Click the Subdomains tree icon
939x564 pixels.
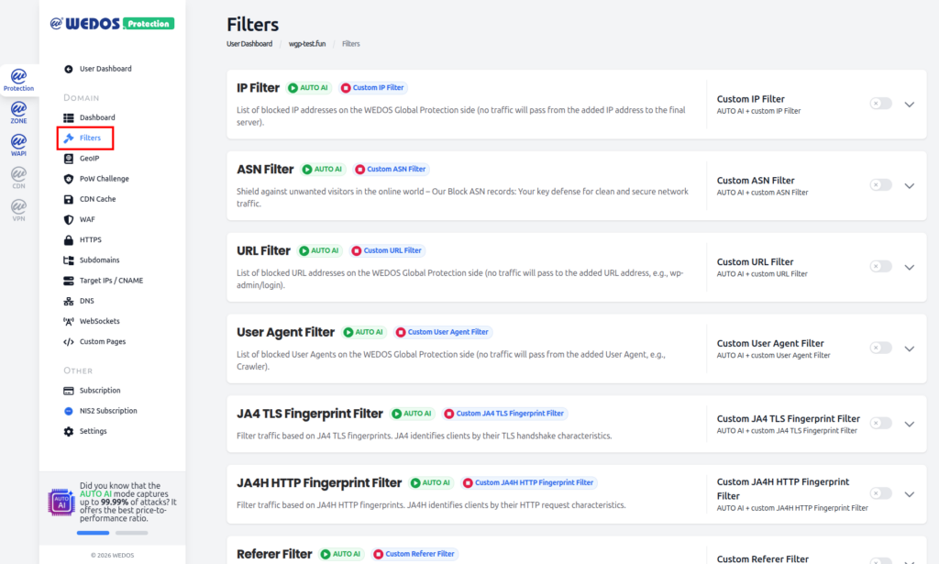(68, 260)
